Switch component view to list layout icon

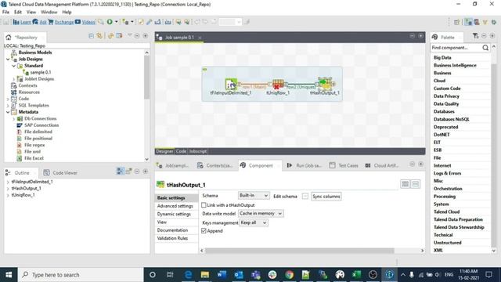pos(416,184)
